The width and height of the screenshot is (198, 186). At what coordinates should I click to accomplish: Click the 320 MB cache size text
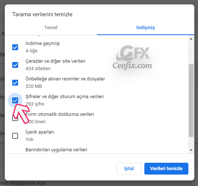[34, 86]
